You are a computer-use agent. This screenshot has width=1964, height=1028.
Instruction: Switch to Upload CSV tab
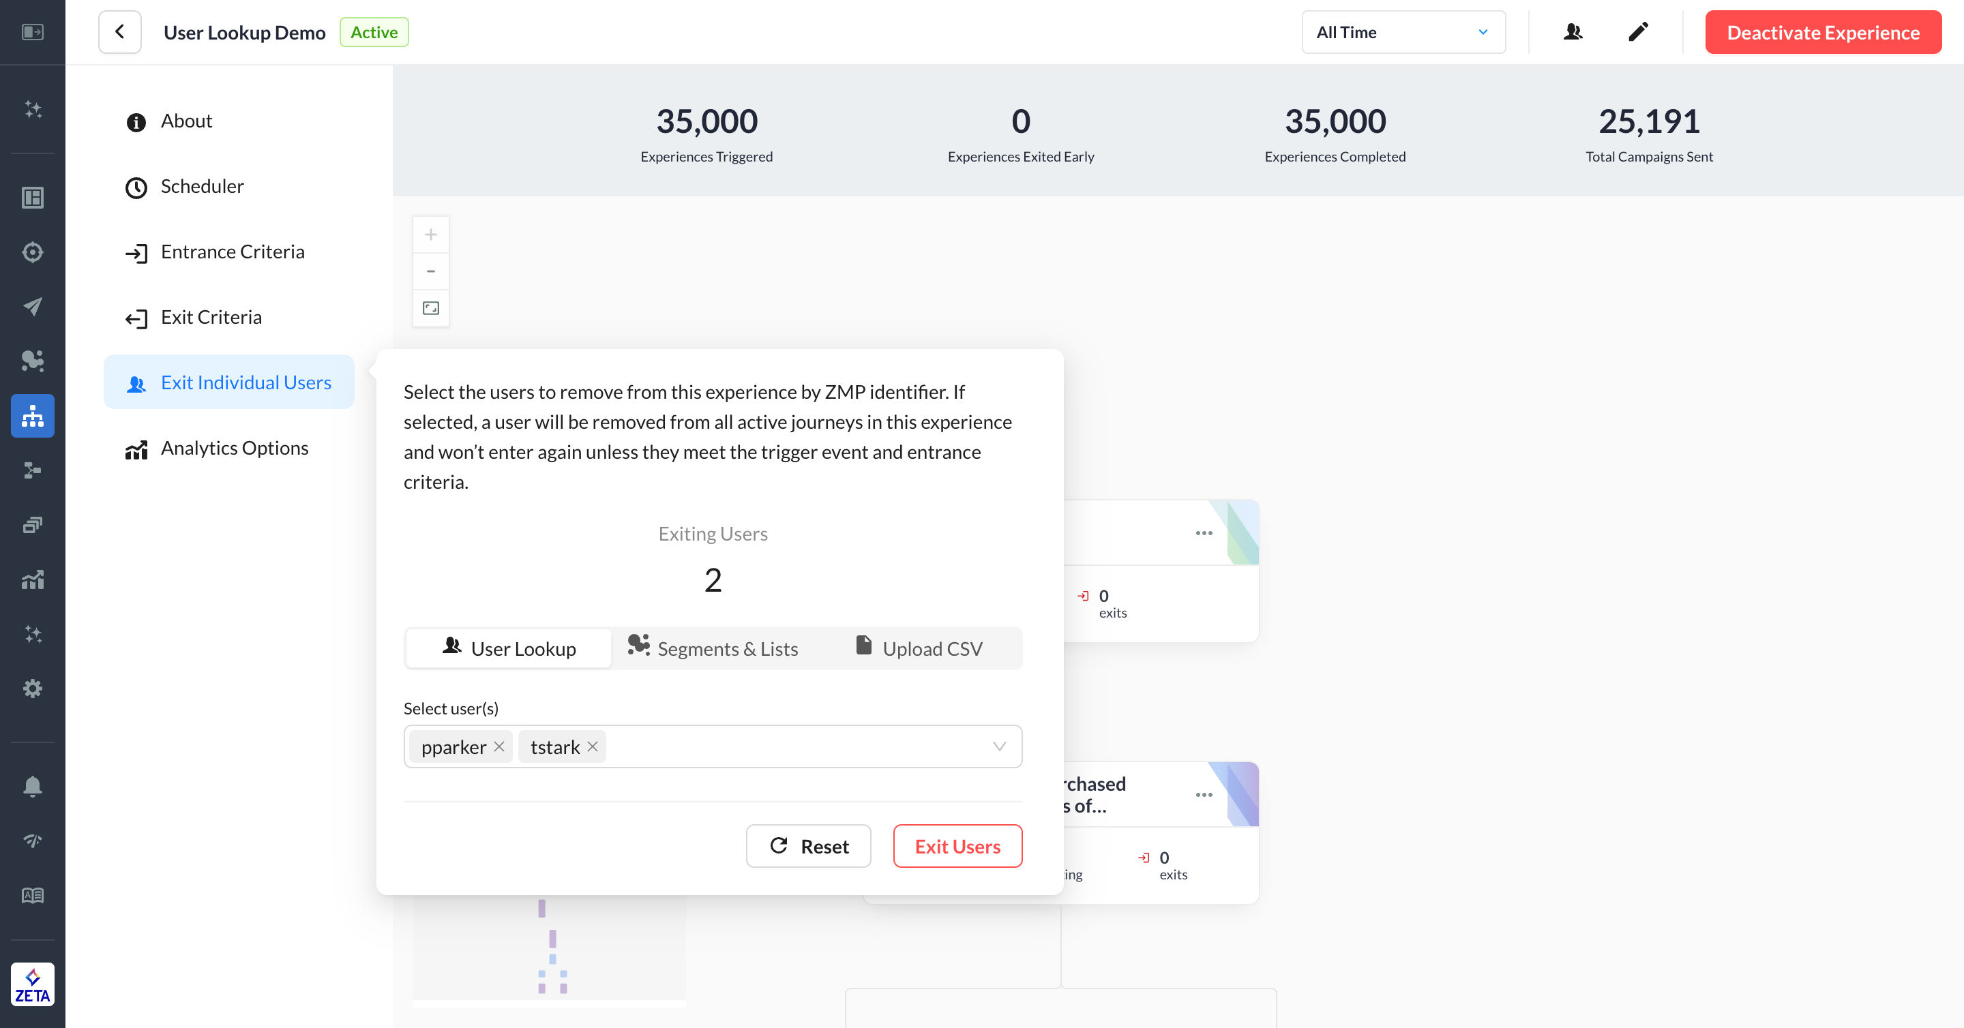pos(919,648)
